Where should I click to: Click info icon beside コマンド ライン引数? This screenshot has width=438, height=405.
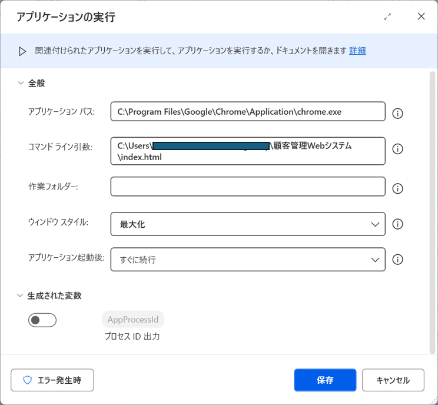pos(397,150)
